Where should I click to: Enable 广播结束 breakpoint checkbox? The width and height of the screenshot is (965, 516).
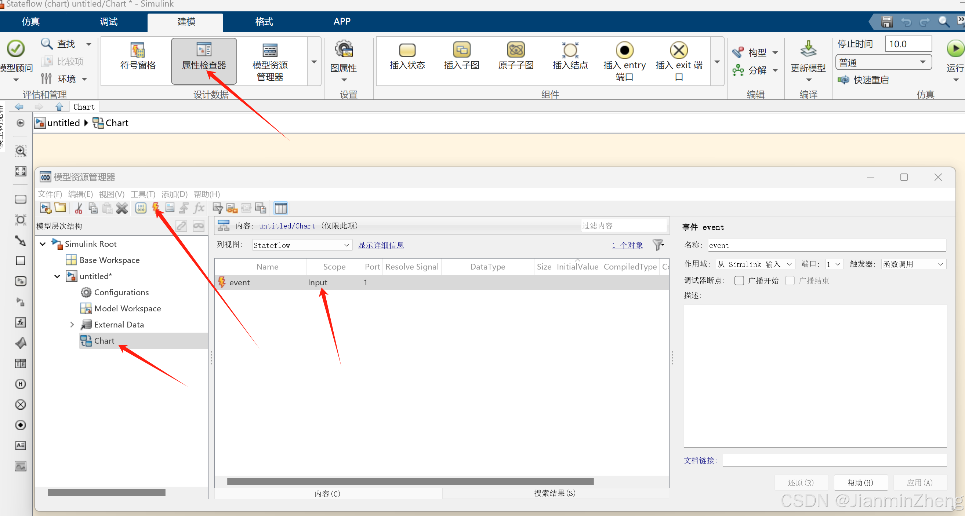[790, 281]
